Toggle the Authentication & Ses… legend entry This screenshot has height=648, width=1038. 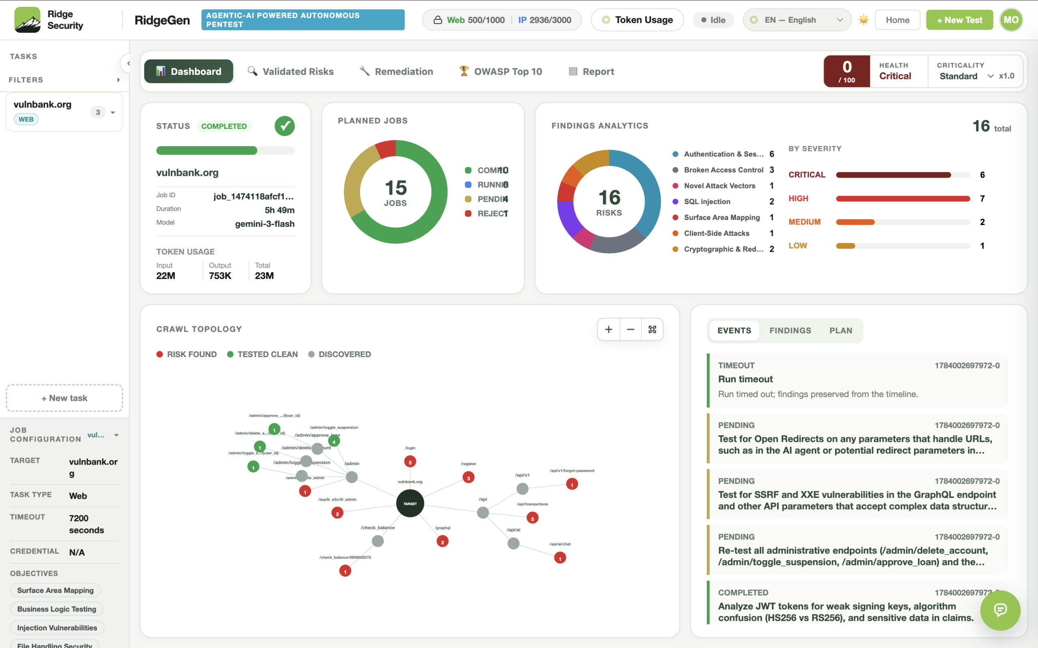click(723, 154)
